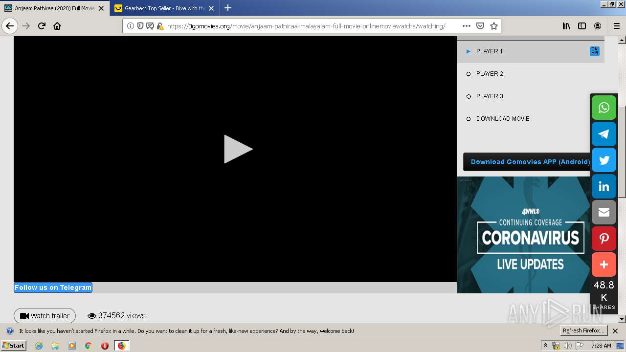Screen dimensions: 626x352
Task: Save the page to Pocket
Action: tap(480, 26)
